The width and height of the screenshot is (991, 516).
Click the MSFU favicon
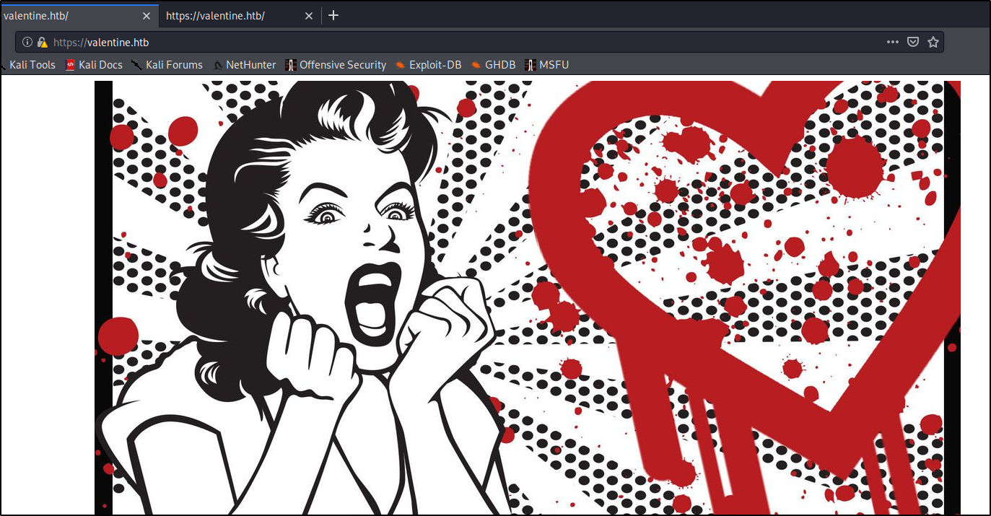pyautogui.click(x=531, y=65)
